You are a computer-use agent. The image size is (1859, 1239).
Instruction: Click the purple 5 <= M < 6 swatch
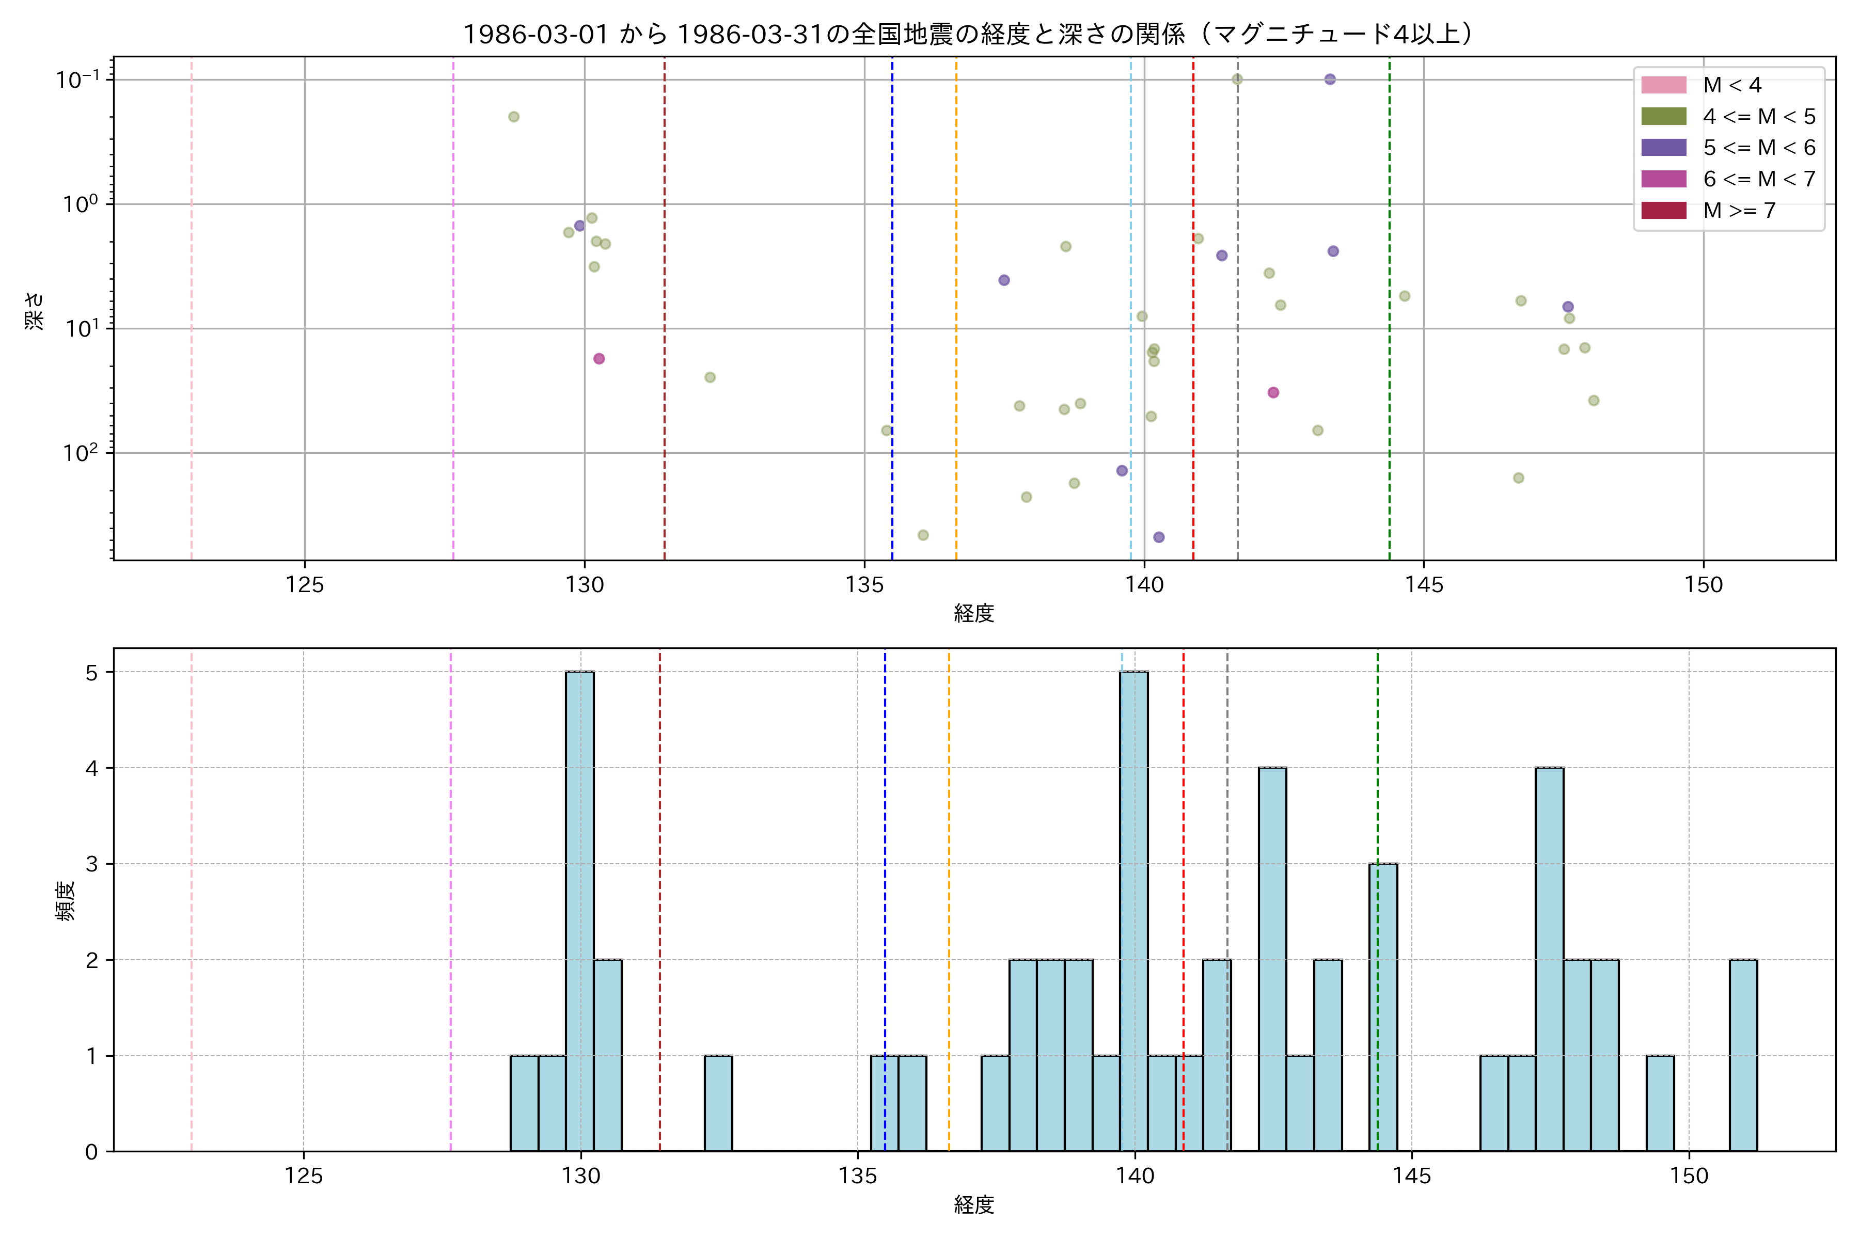(x=1663, y=147)
